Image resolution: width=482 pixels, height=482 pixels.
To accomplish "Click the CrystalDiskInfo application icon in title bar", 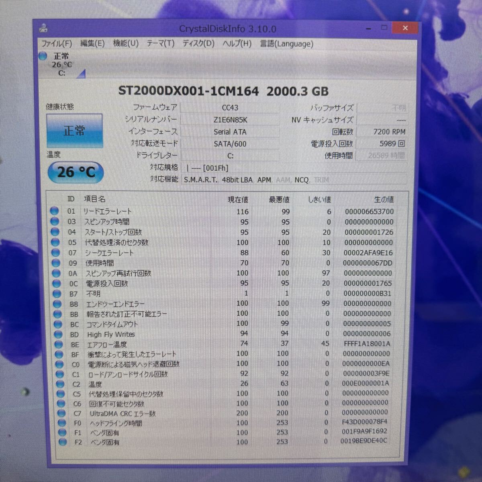I will (43, 28).
